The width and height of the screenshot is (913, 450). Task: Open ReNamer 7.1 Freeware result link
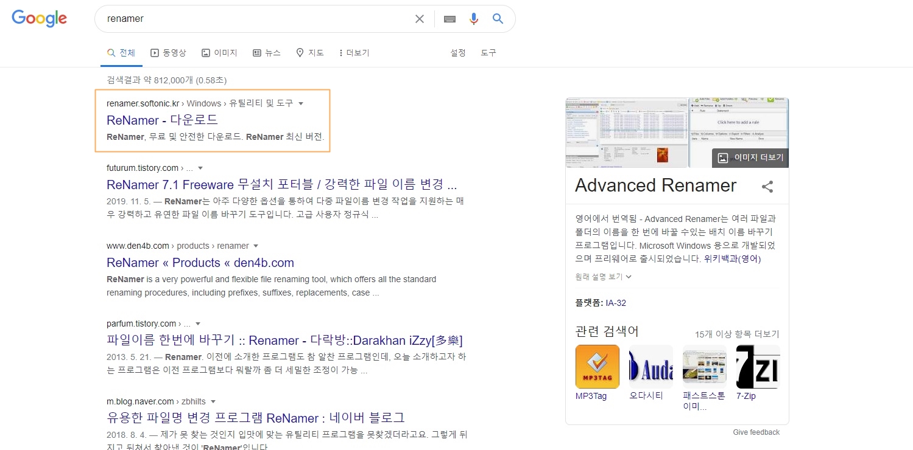coord(281,184)
